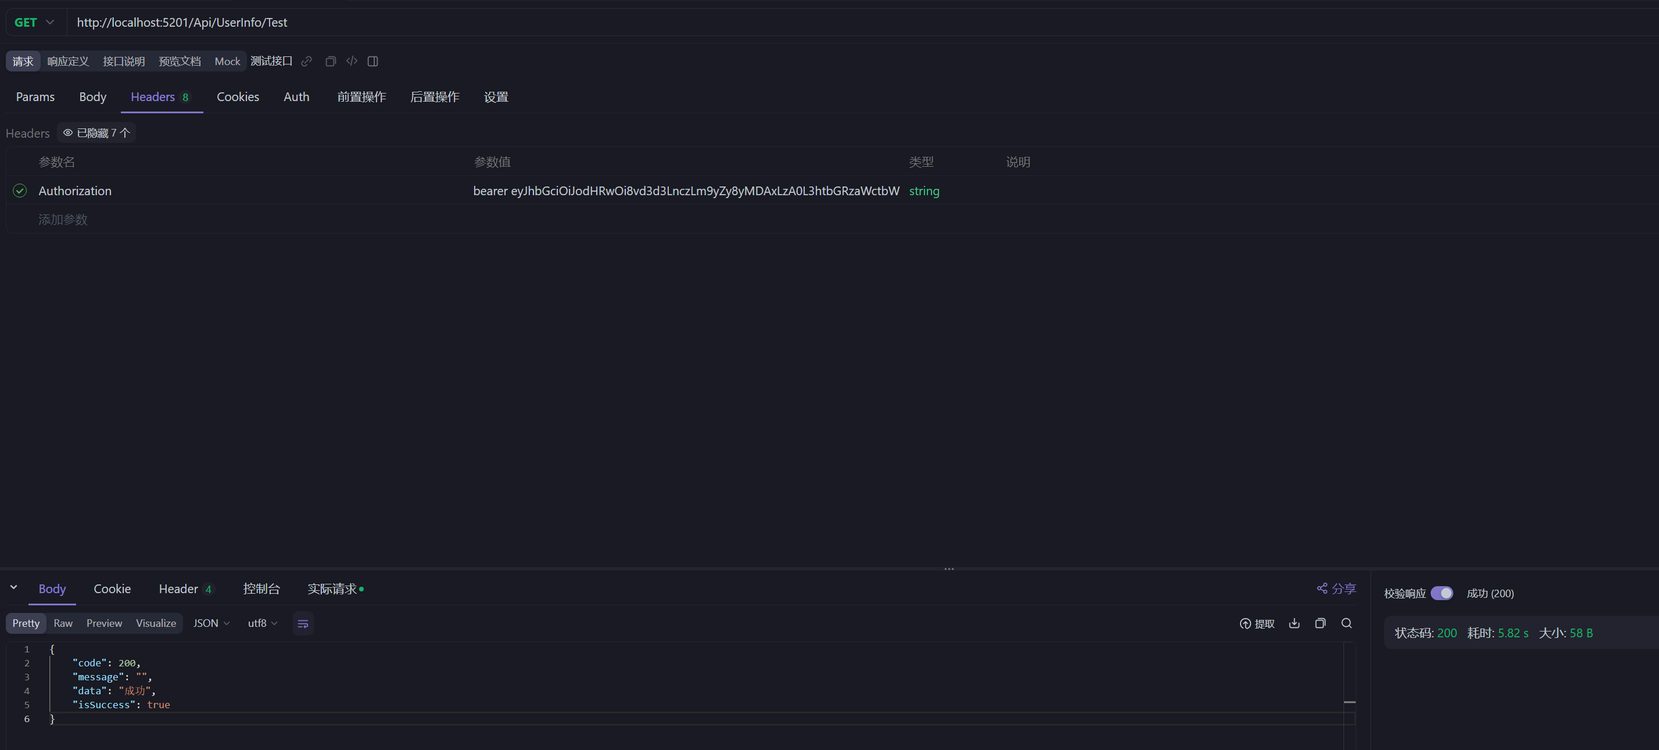Collapse the response panel chevron
Image resolution: width=1659 pixels, height=750 pixels.
13,587
